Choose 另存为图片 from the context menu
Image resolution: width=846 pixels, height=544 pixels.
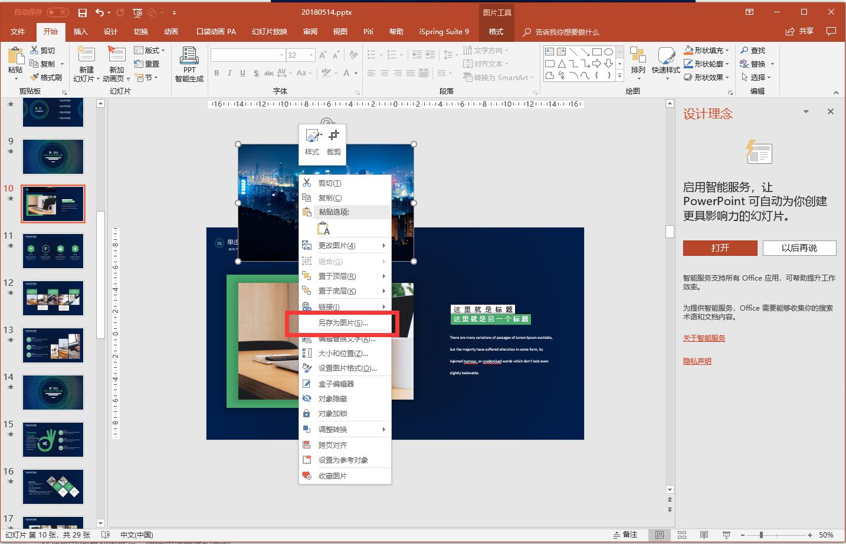[343, 323]
